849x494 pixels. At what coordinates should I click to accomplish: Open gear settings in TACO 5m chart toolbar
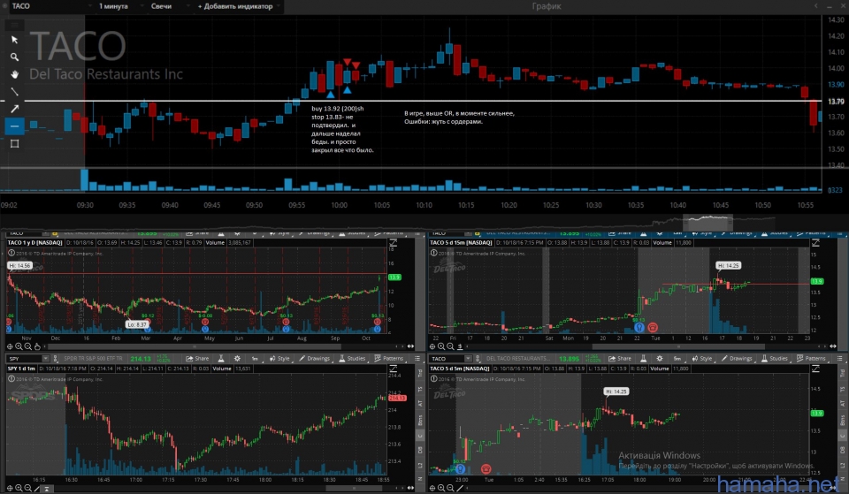pyautogui.click(x=660, y=358)
